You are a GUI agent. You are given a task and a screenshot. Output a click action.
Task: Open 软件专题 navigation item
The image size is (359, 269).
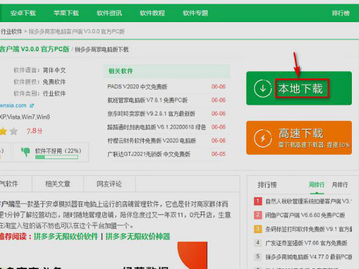tap(195, 13)
